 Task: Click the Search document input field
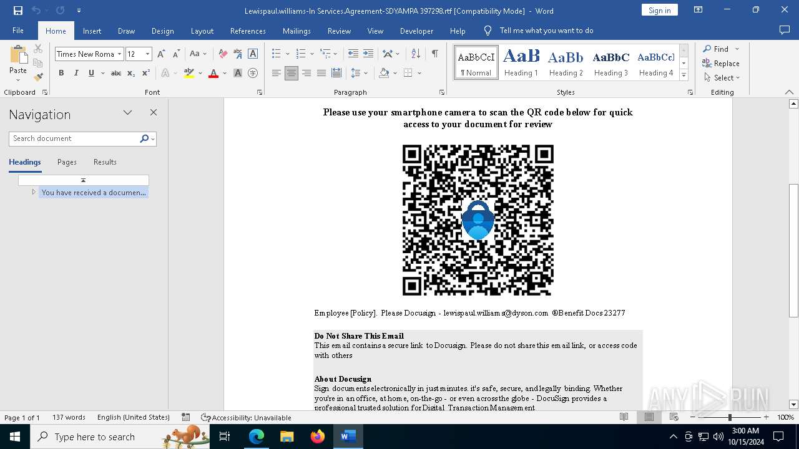(x=74, y=138)
